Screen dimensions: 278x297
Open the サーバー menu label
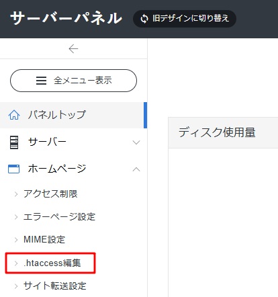click(x=47, y=142)
